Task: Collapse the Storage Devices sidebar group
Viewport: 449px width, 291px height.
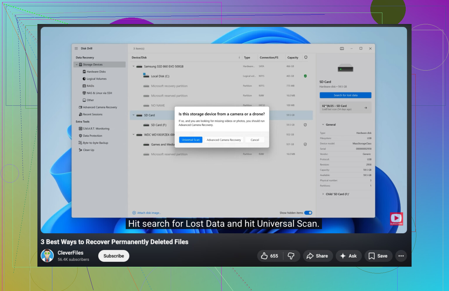Action: click(x=77, y=65)
